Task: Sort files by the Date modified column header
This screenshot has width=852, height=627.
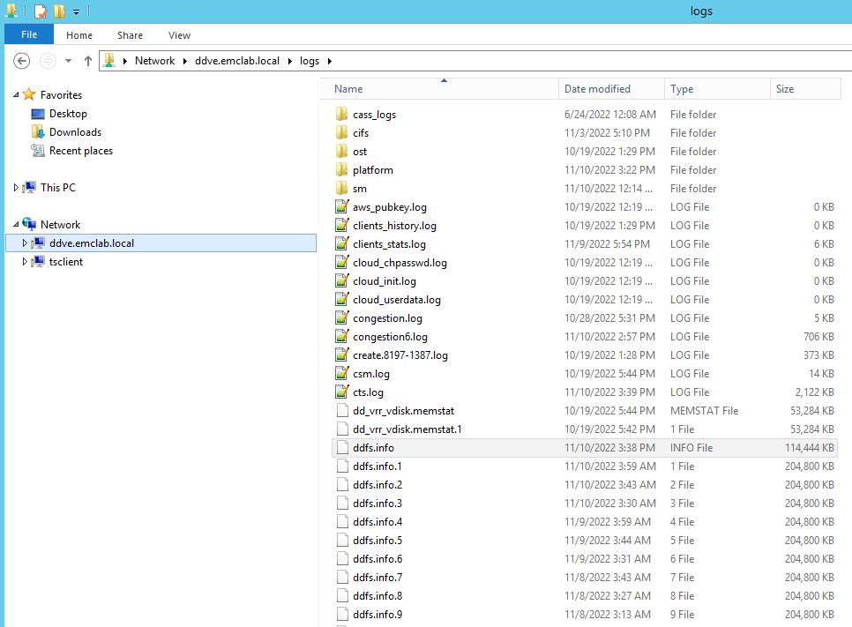Action: 597,89
